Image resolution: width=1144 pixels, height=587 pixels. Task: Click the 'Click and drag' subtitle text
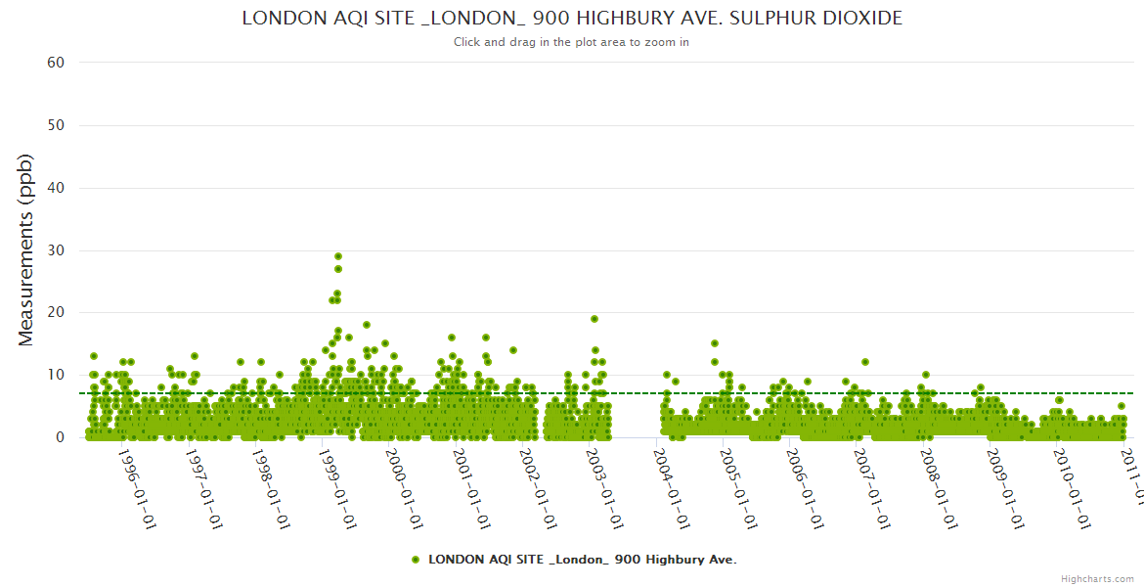coord(572,42)
